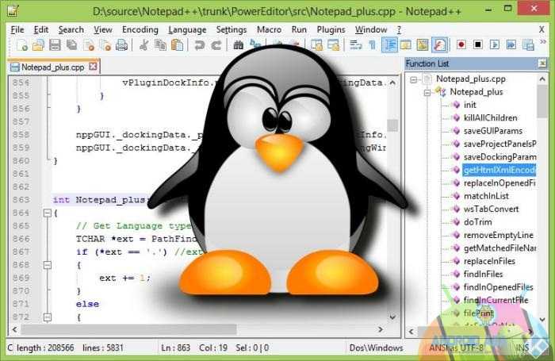This screenshot has width=555, height=361.
Task: Expand the toolbar overflow chevron
Action: point(543,42)
